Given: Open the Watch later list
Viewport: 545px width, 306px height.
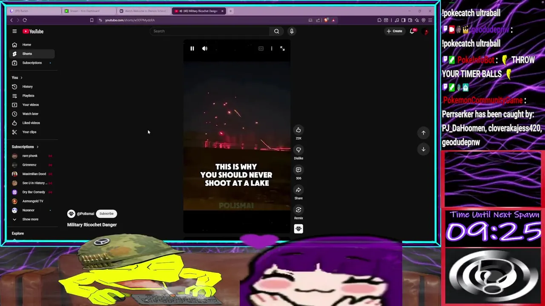Looking at the screenshot, I should 32,114.
